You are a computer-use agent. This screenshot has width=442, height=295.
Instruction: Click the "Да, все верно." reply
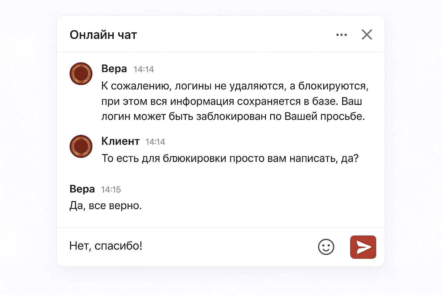[106, 206]
